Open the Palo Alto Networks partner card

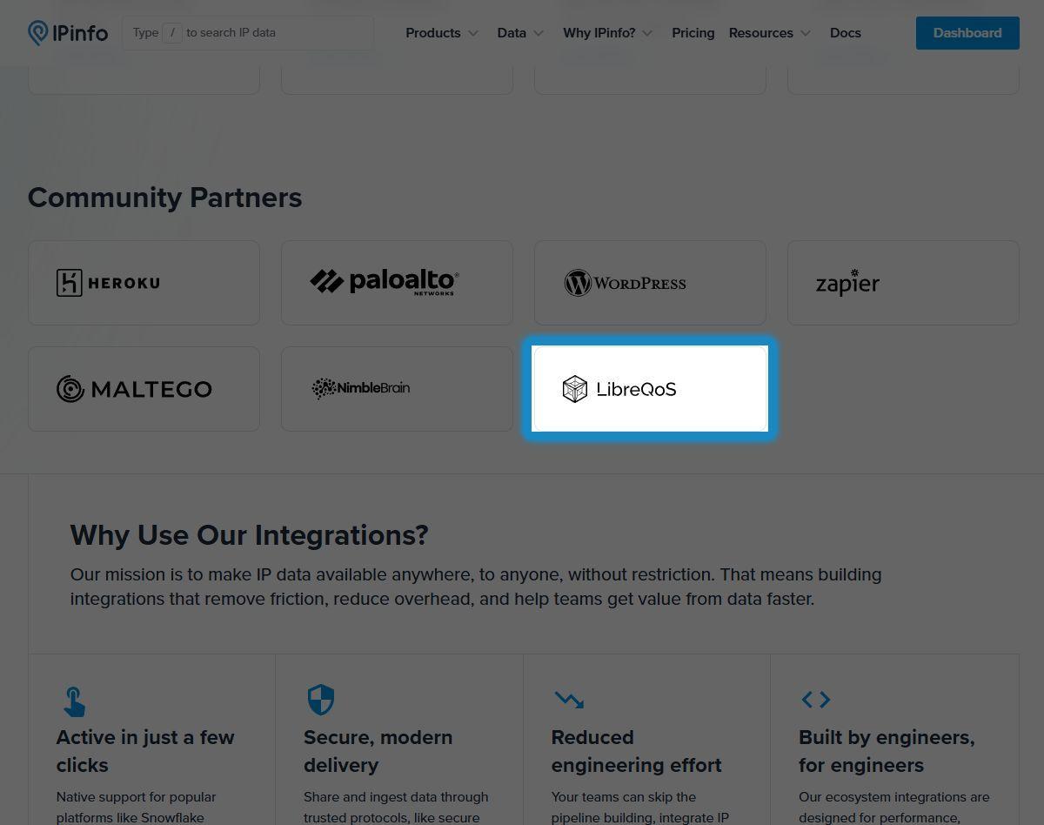[397, 283]
